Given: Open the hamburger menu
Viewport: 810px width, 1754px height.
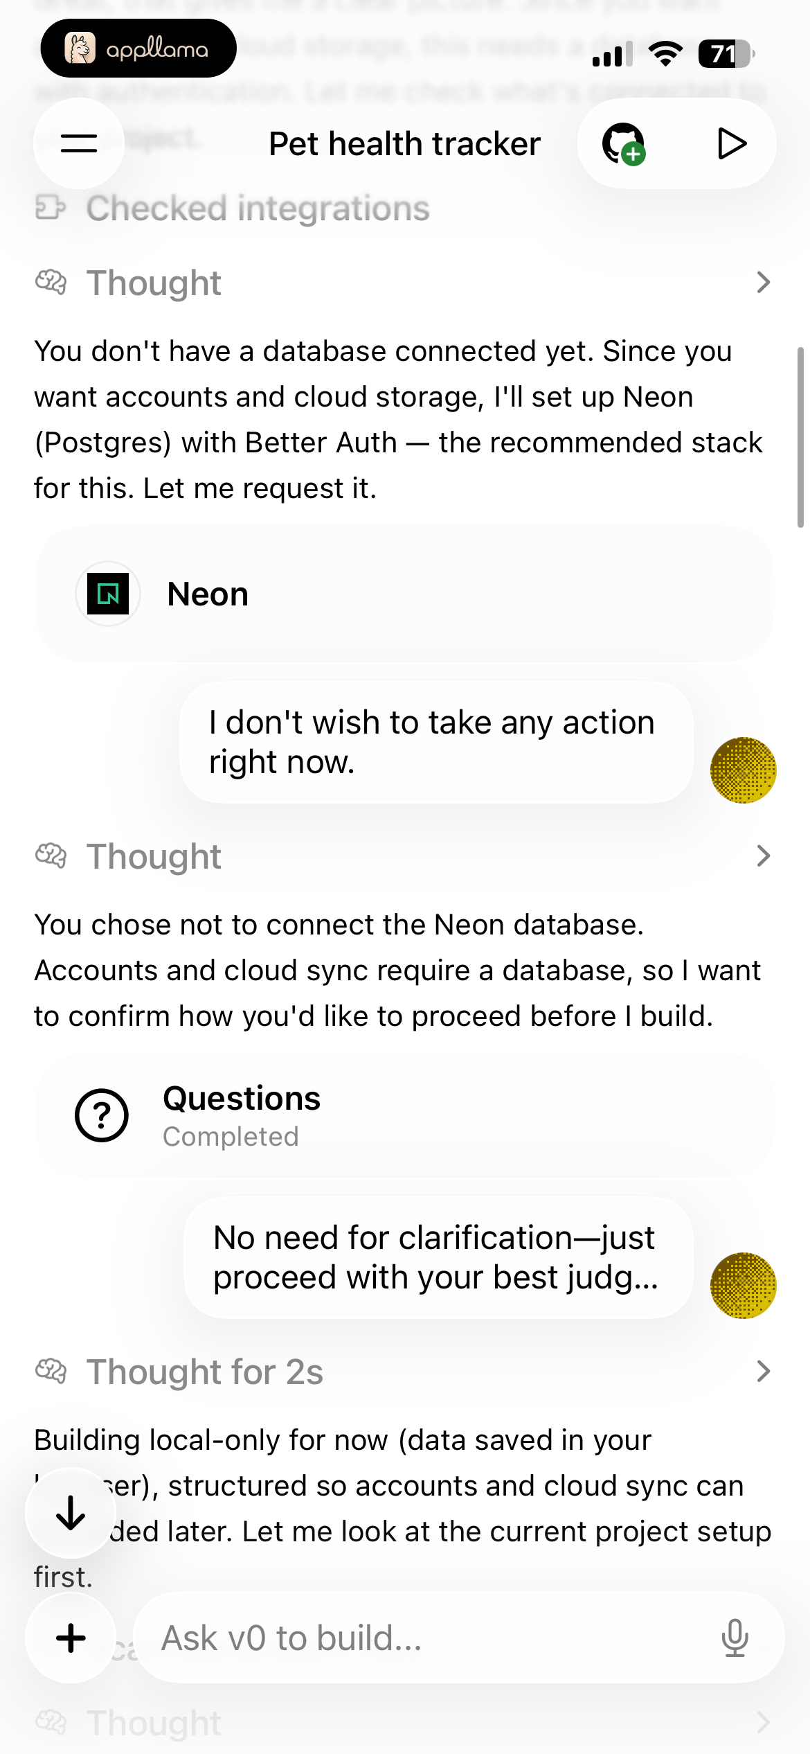Looking at the screenshot, I should coord(79,143).
